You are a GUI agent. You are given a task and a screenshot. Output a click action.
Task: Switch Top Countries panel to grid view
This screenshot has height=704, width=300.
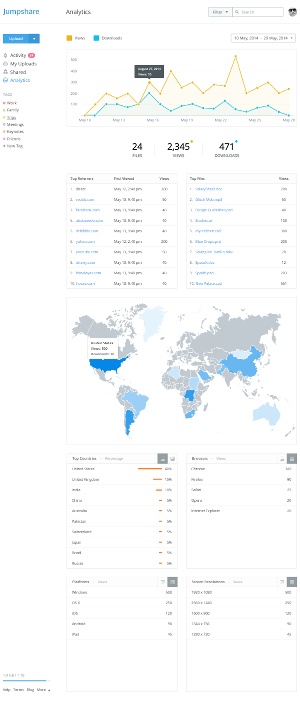[172, 458]
